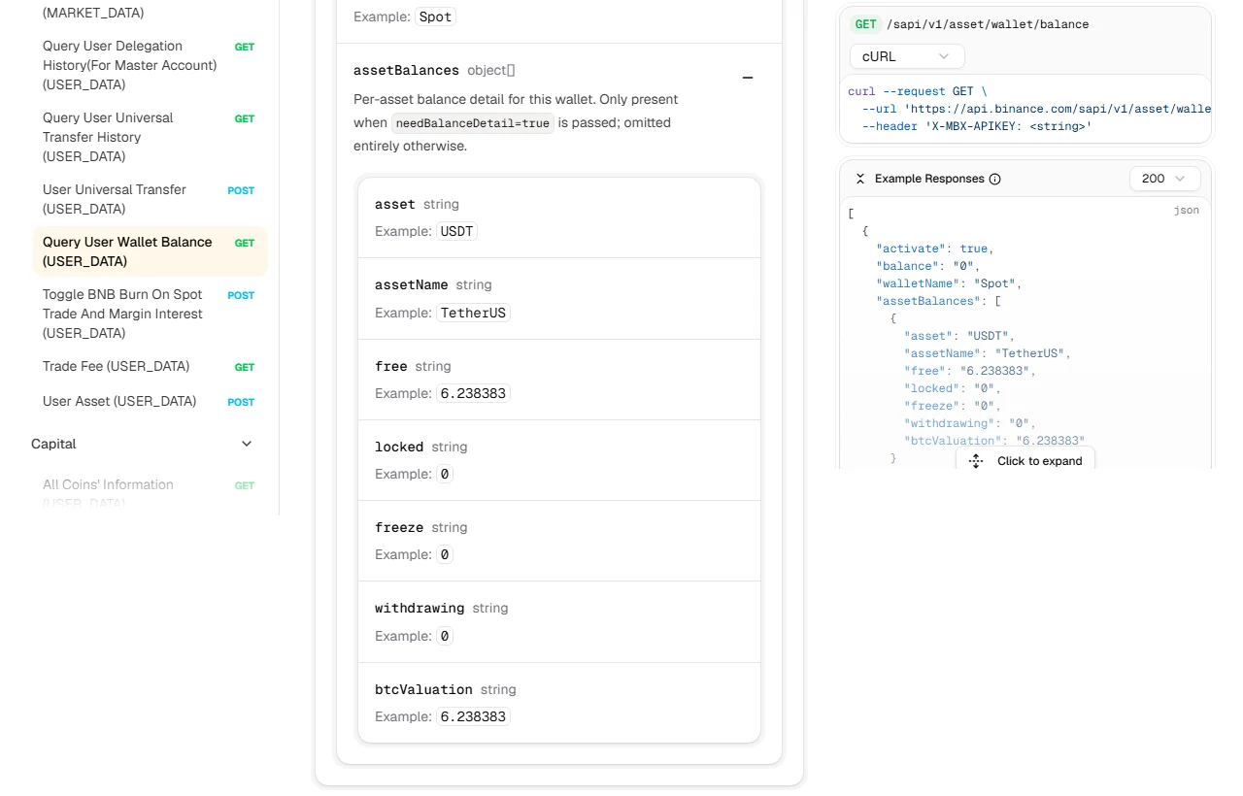Click the assetBalances field name
The image size is (1243, 796).
click(x=406, y=70)
